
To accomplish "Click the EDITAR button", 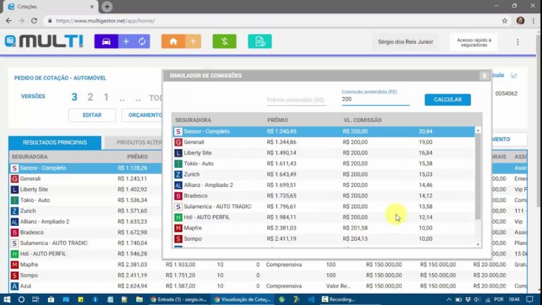I will click(92, 115).
